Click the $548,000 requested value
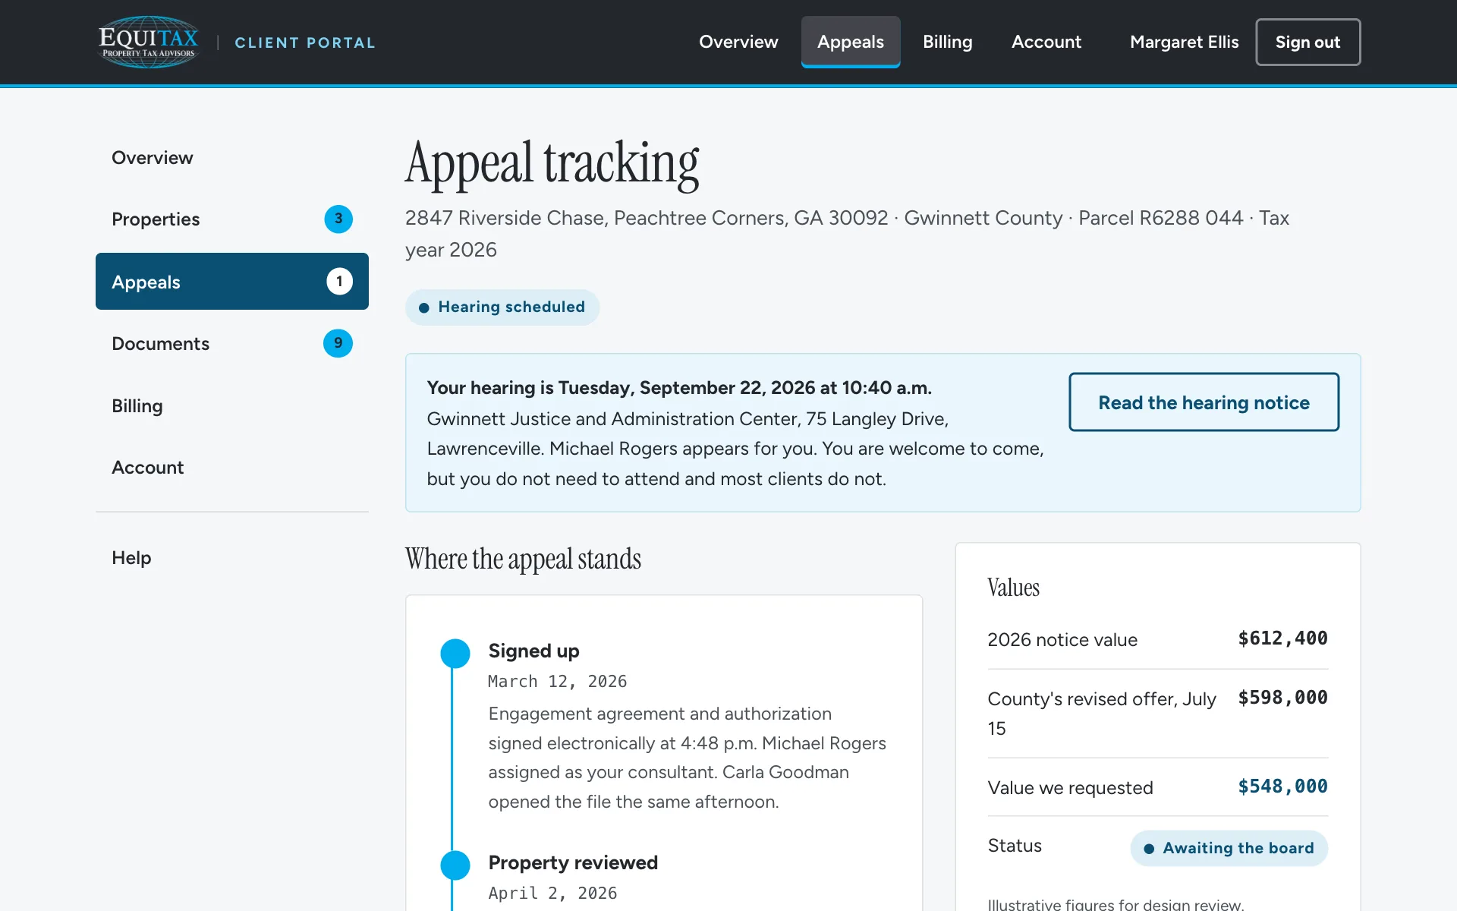 (1282, 786)
